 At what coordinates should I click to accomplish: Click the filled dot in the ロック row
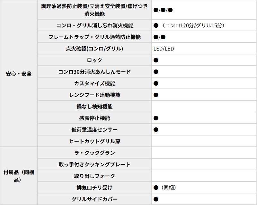pos(156,60)
